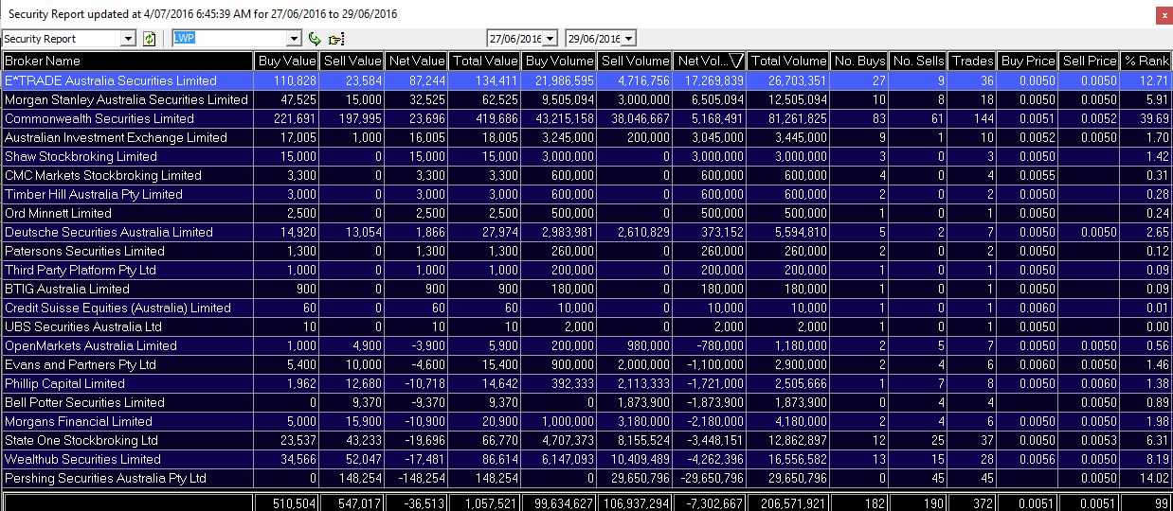Select Phillip Capital Limited broker
The width and height of the screenshot is (1173, 511).
pyautogui.click(x=64, y=383)
